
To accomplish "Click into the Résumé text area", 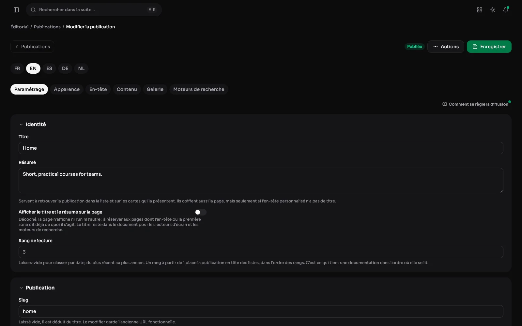I will (261, 181).
